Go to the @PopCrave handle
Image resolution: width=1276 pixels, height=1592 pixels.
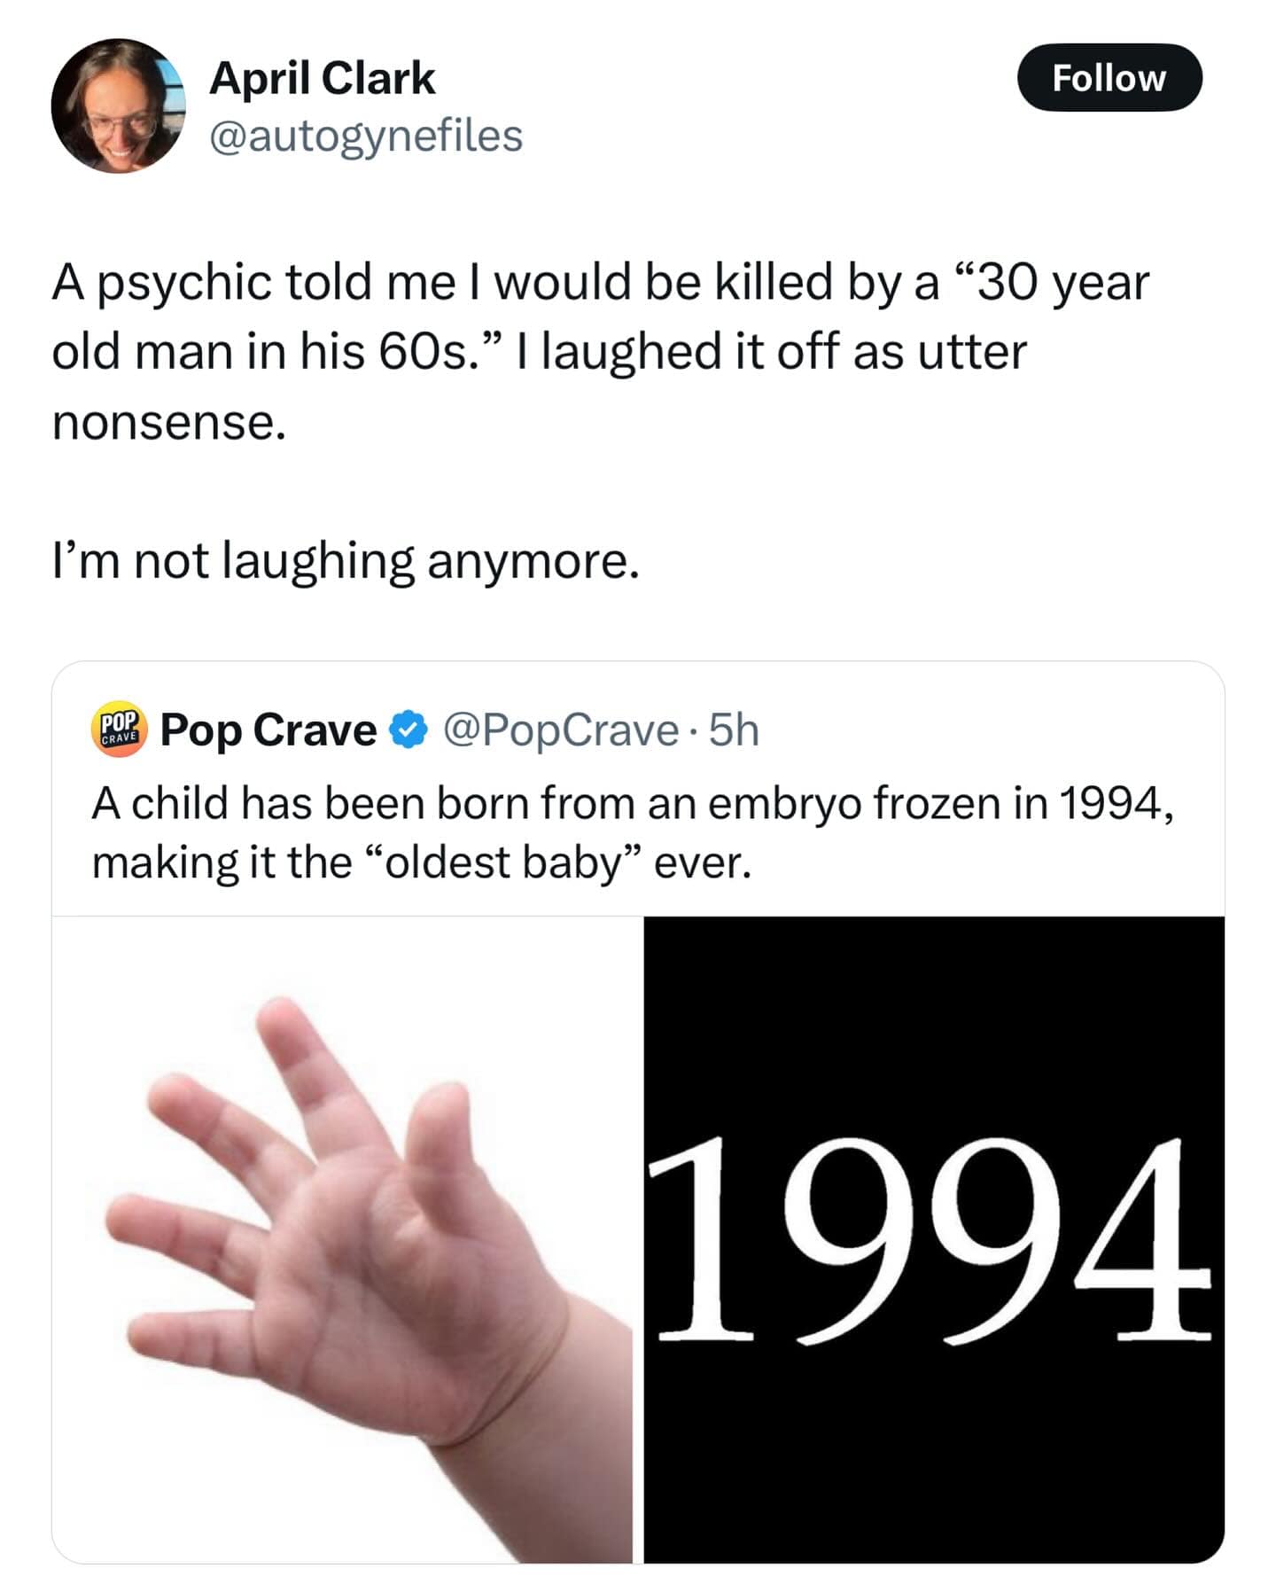pyautogui.click(x=560, y=731)
